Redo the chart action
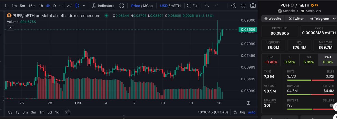The height and width of the screenshot is (119, 337). (216, 6)
